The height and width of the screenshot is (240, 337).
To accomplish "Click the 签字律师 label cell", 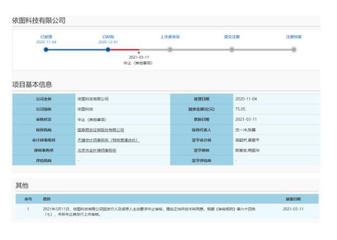I will [202, 150].
